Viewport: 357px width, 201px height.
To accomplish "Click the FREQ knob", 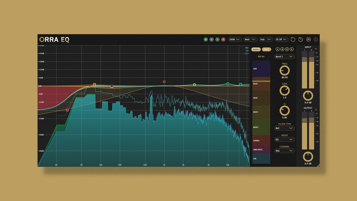I will pyautogui.click(x=285, y=71).
